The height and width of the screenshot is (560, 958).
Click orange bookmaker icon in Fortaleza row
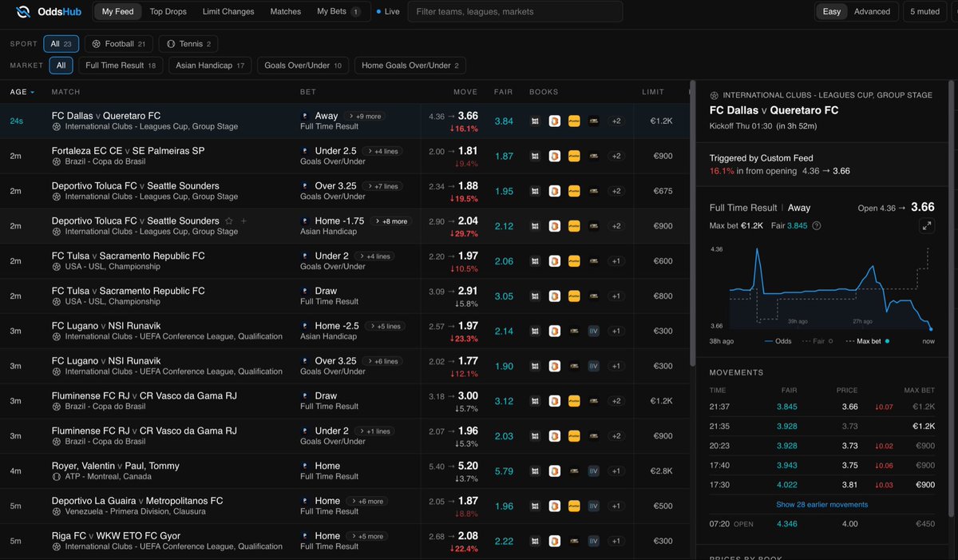tap(555, 157)
